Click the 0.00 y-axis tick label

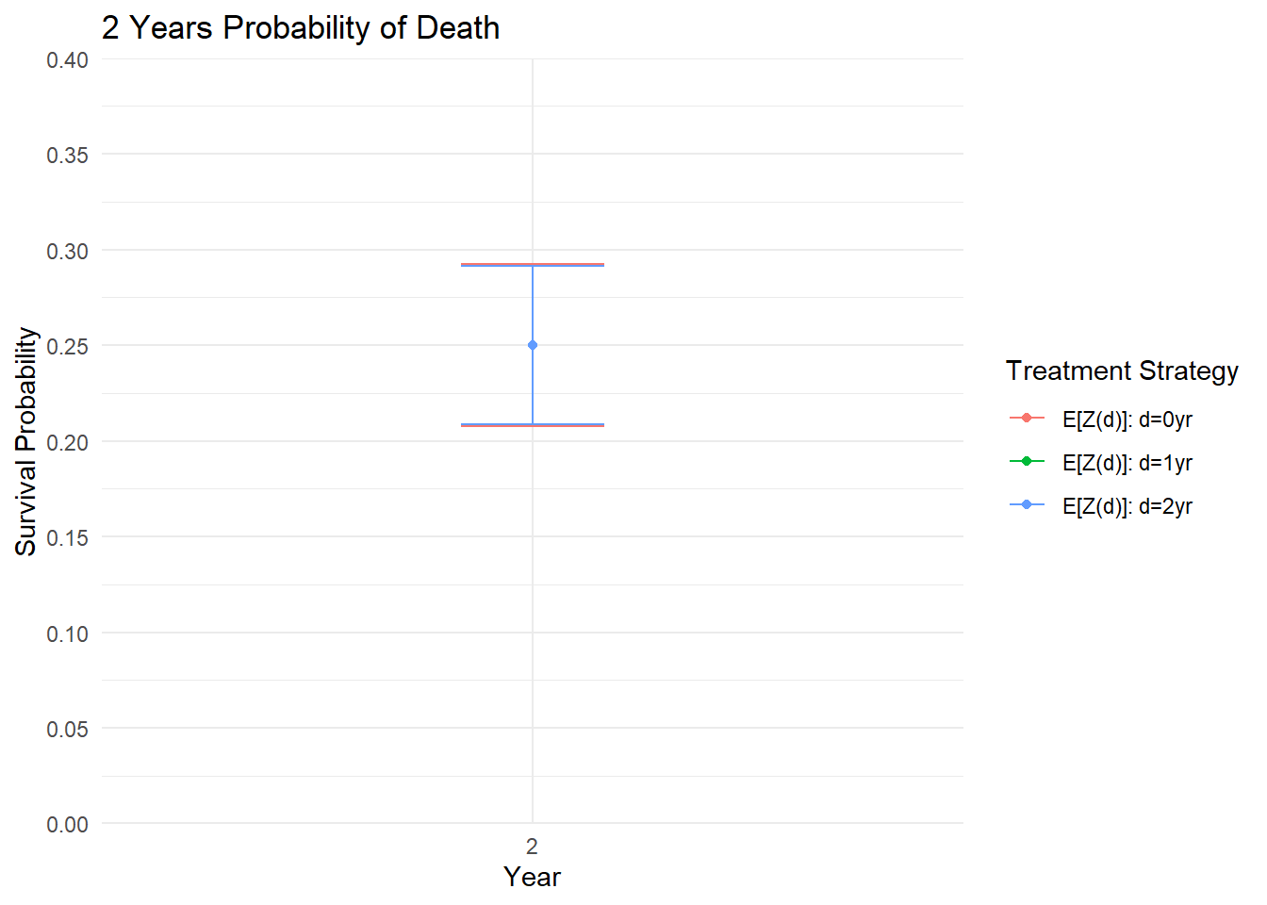[x=68, y=825]
